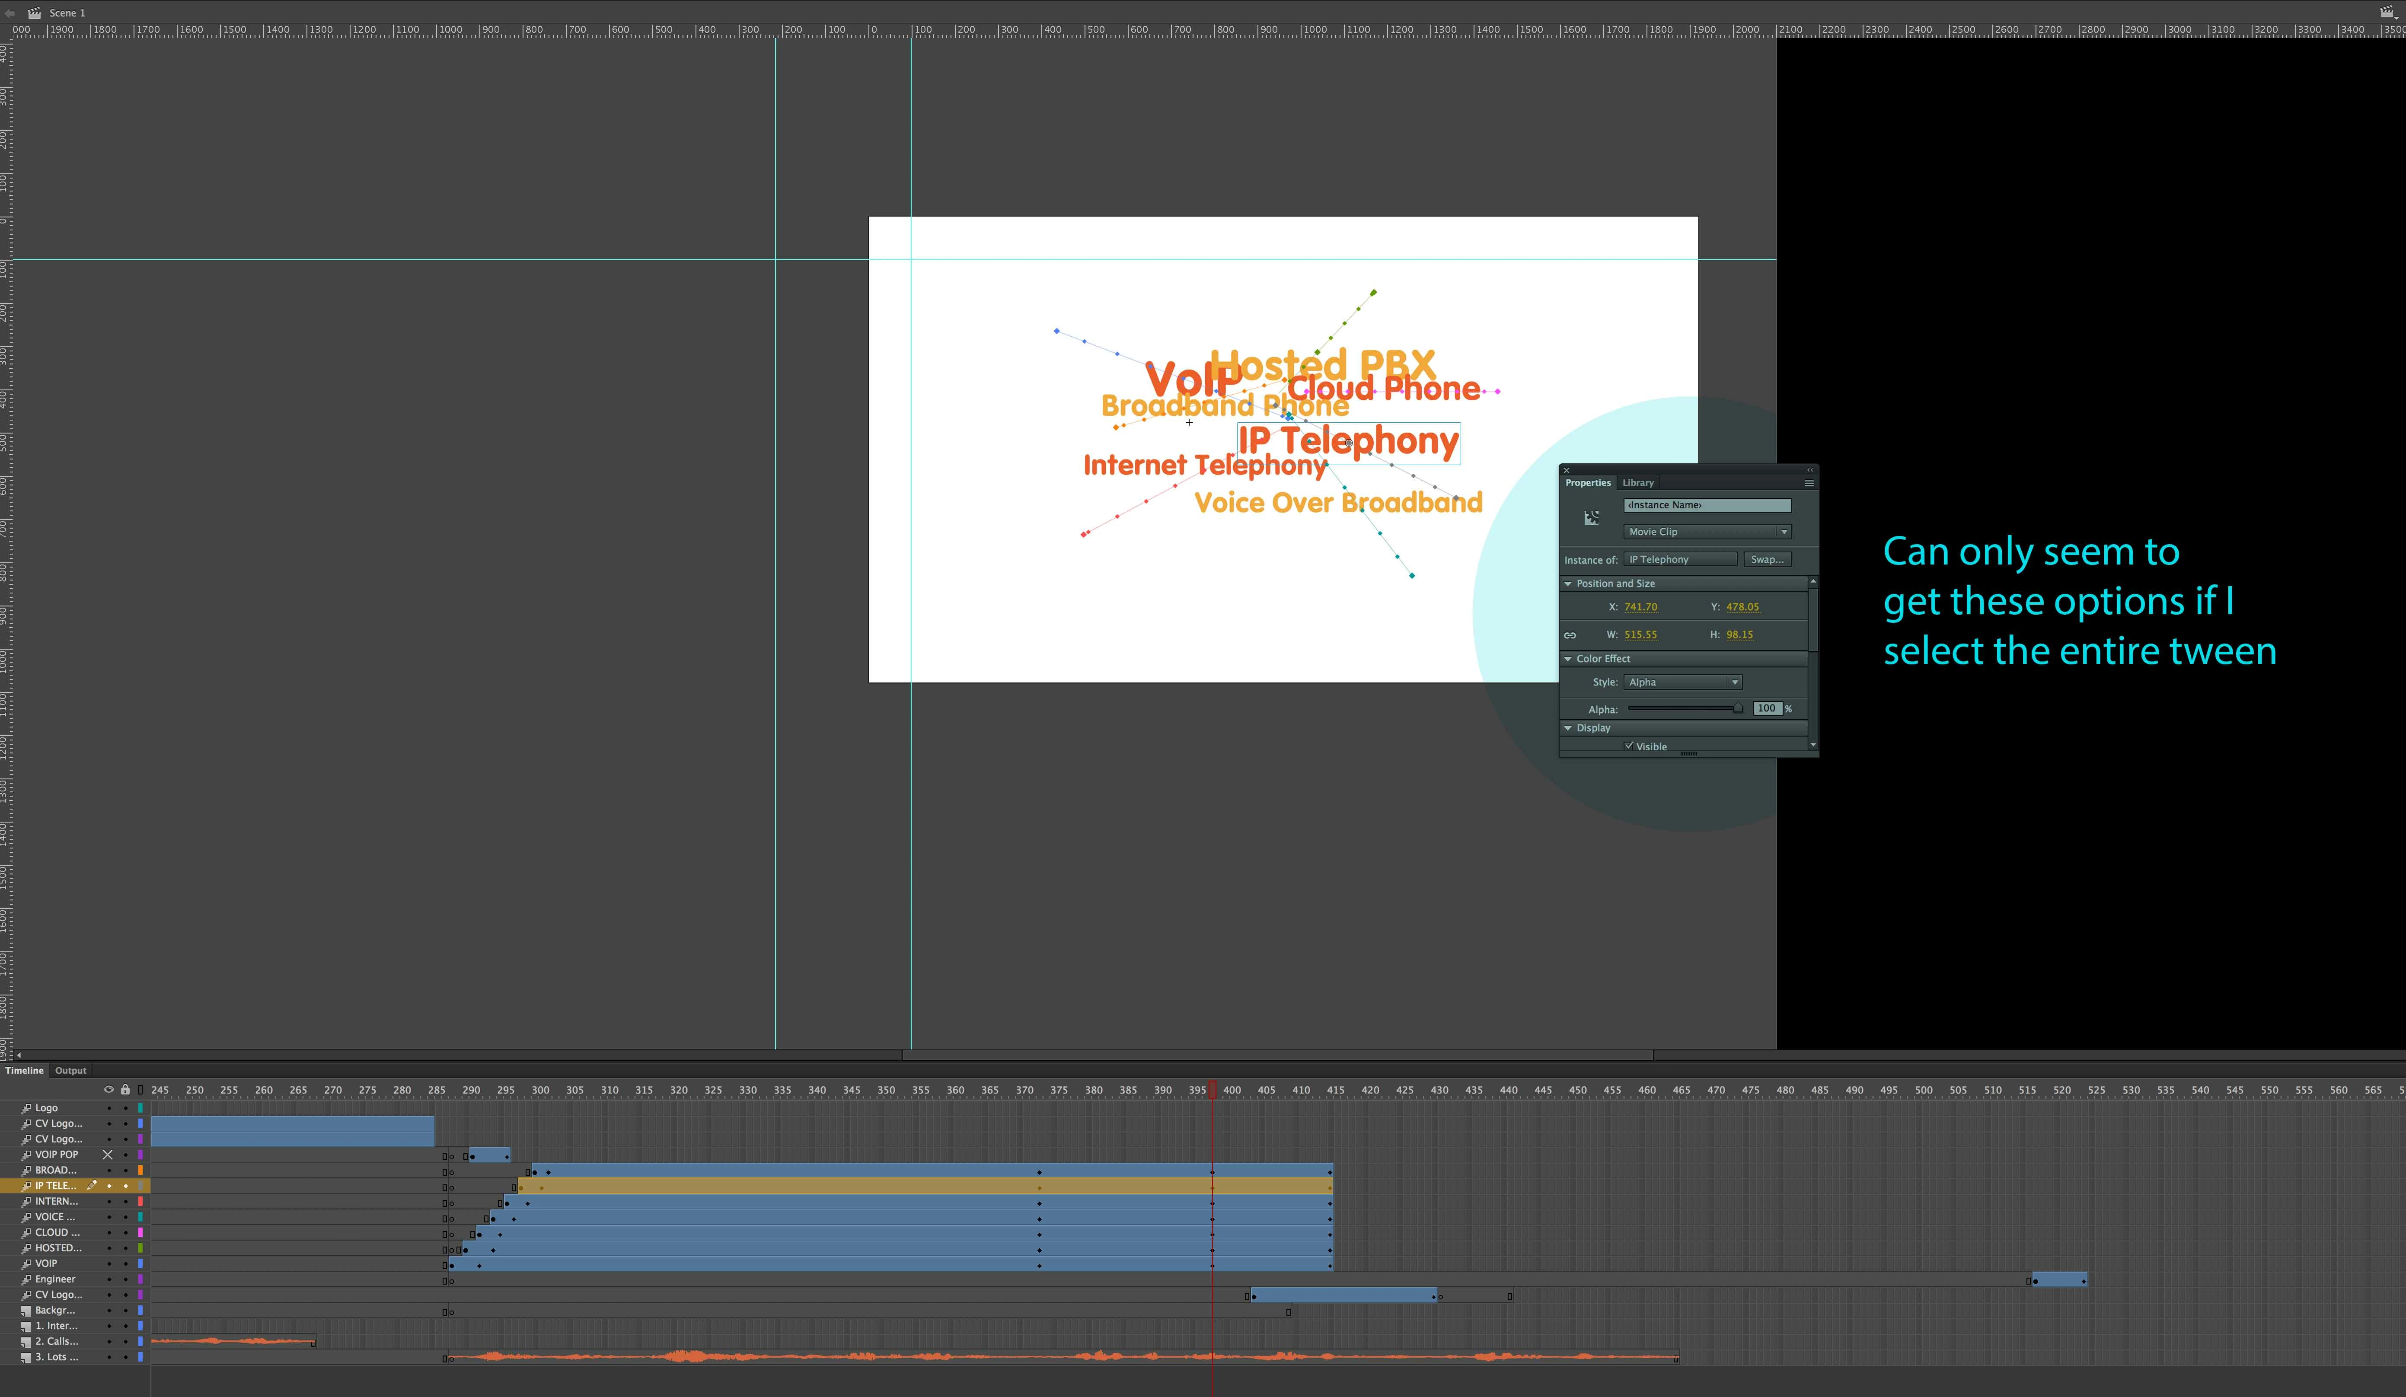Switch to the Output tab
Image resolution: width=2406 pixels, height=1397 pixels.
point(70,1070)
